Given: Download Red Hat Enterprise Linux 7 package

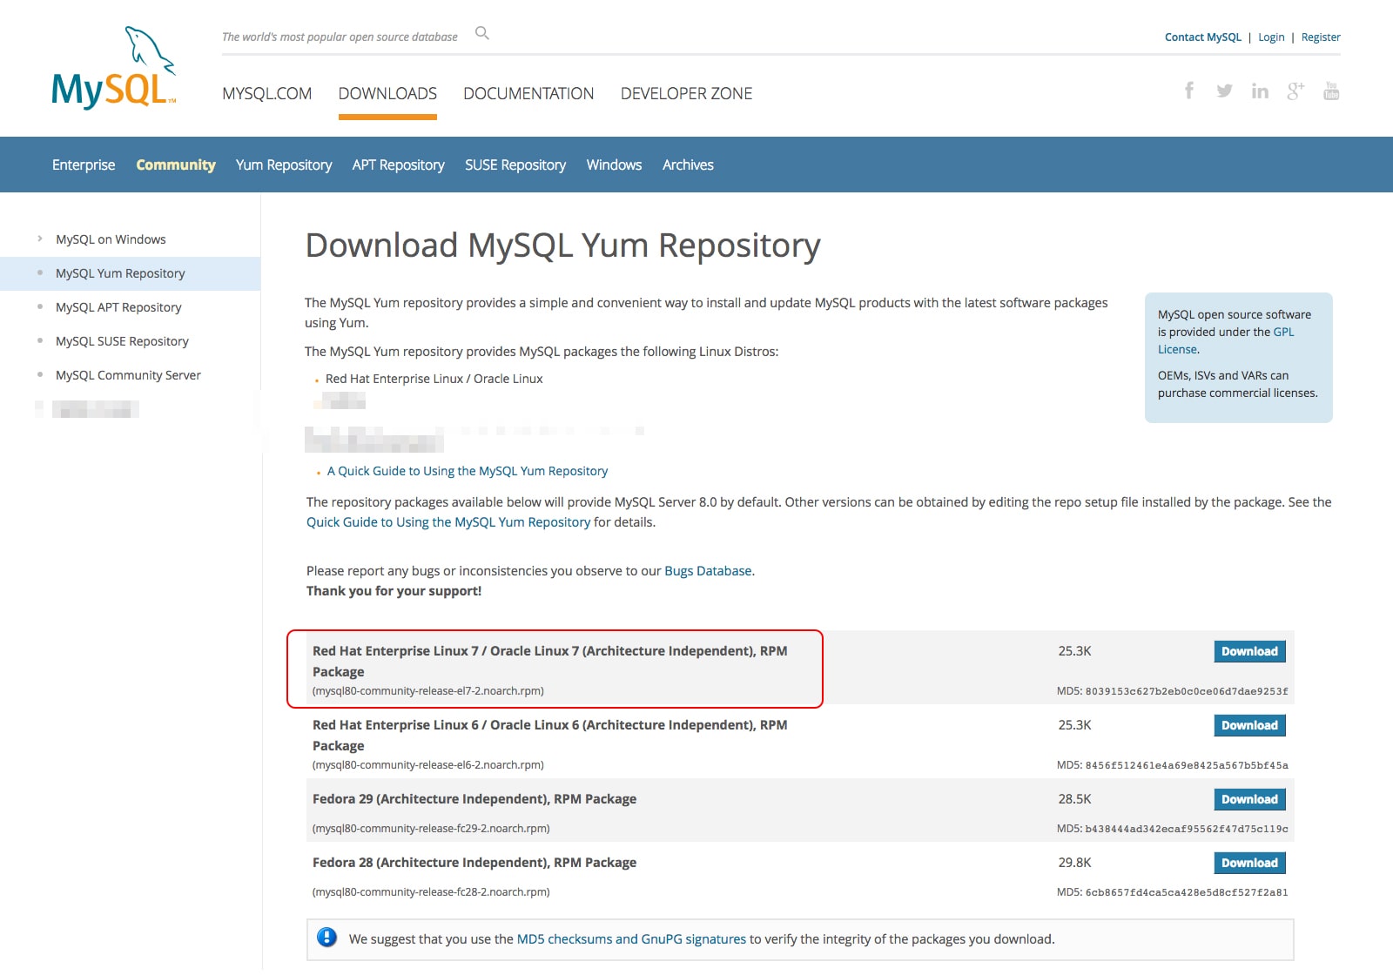Looking at the screenshot, I should [x=1249, y=651].
